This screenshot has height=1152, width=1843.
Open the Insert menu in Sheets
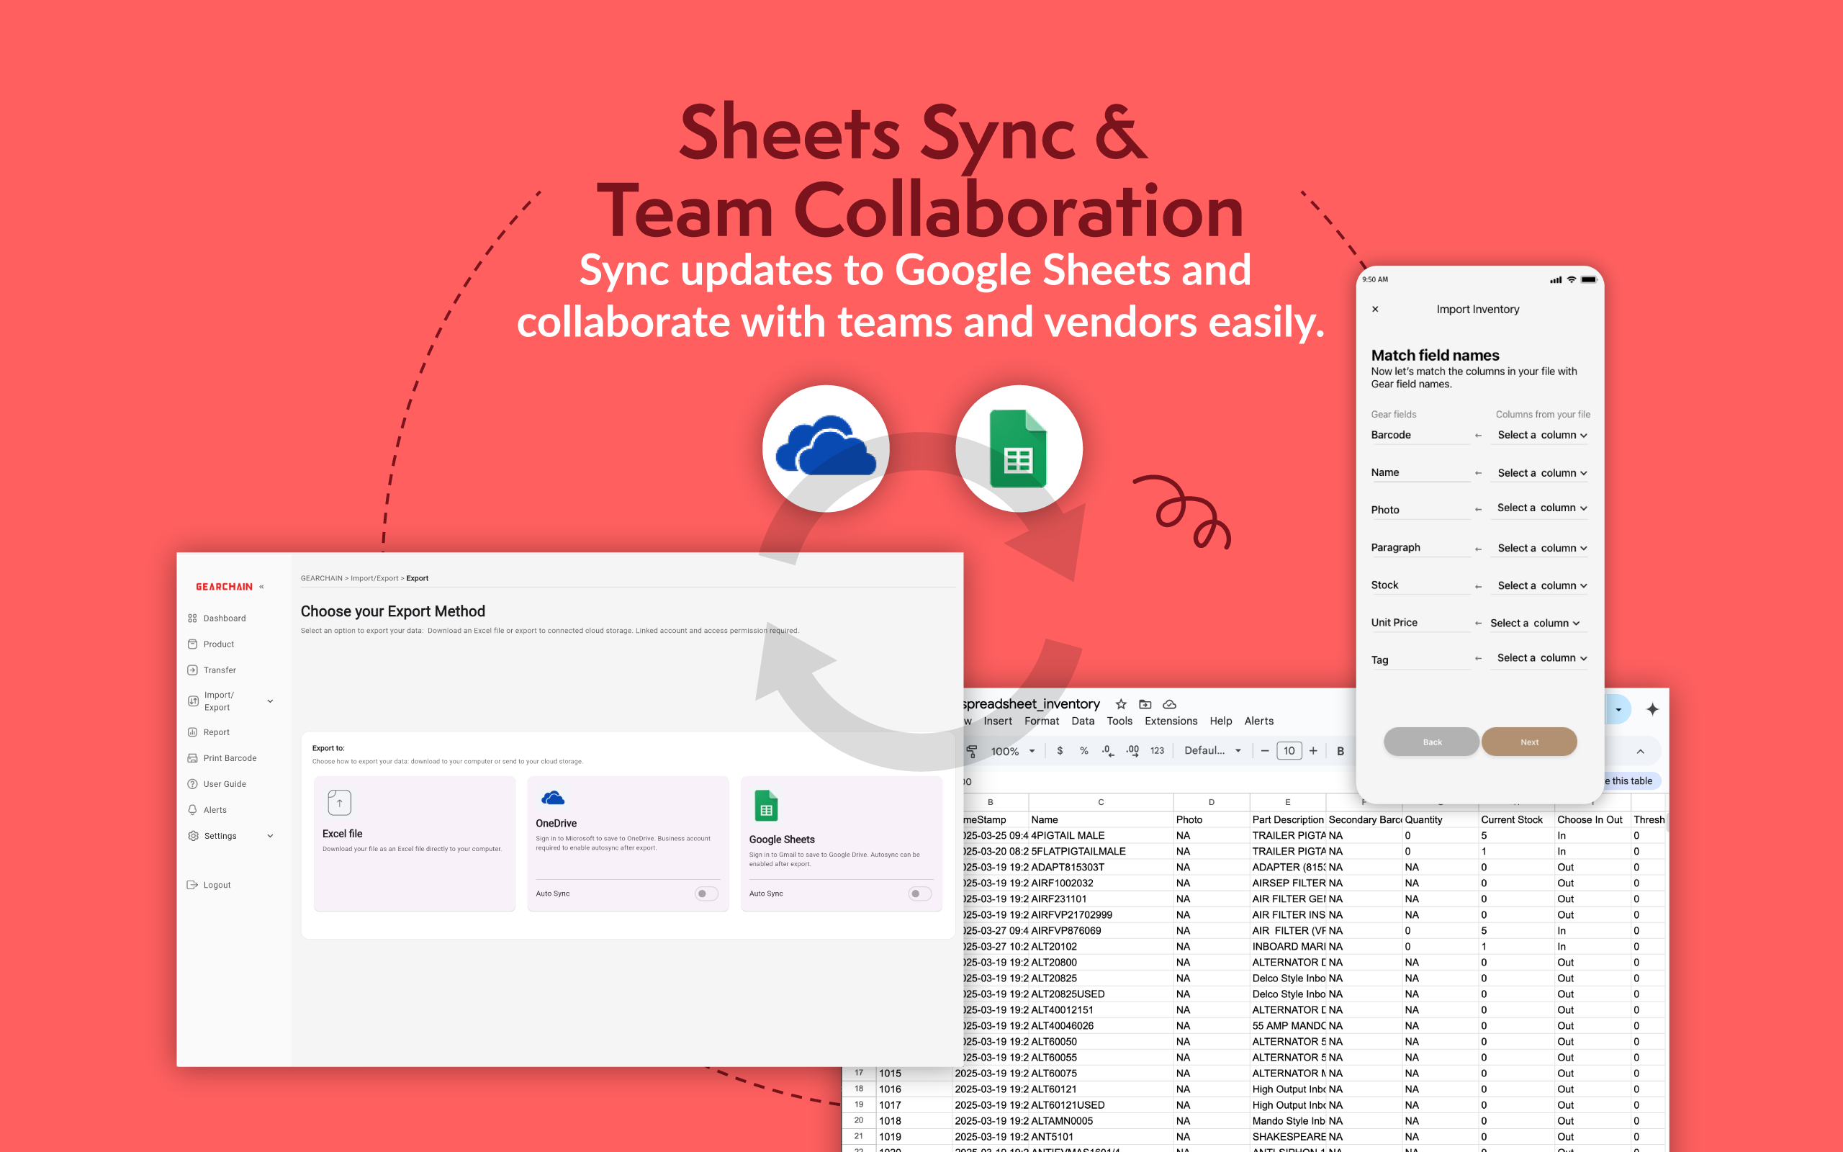(x=998, y=721)
